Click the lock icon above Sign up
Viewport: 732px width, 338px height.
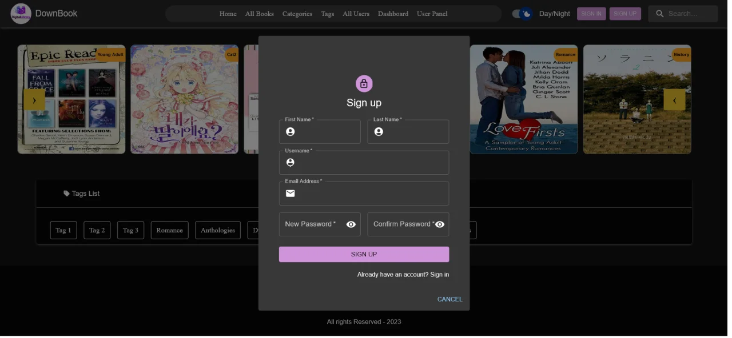(364, 84)
